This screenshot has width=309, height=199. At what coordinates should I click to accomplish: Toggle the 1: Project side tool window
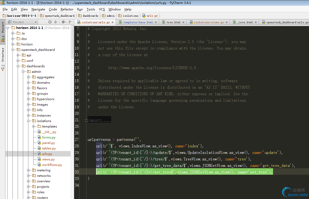[x=3, y=32]
